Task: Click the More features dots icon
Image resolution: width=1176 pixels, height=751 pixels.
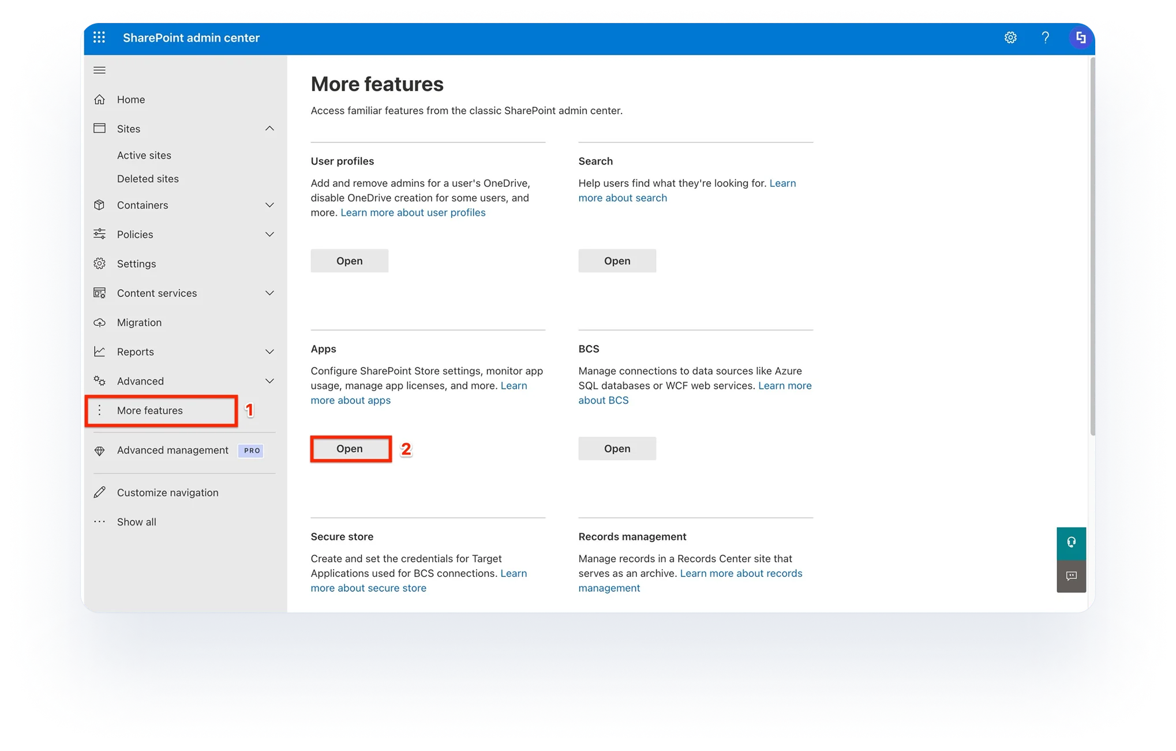Action: point(99,410)
